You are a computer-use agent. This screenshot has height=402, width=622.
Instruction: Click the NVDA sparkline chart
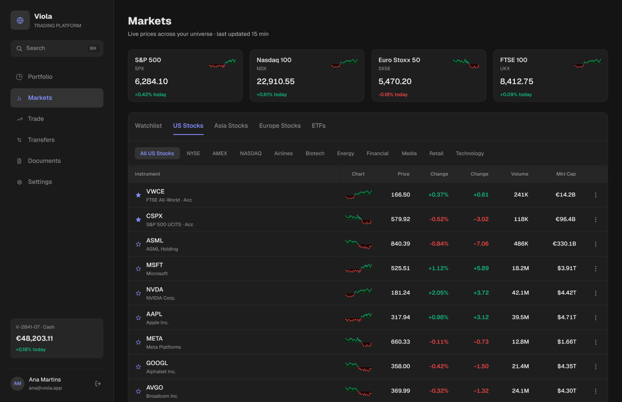coord(358,292)
